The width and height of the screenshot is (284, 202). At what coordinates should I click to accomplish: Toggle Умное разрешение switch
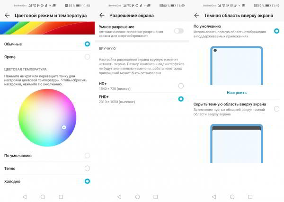coord(179,31)
